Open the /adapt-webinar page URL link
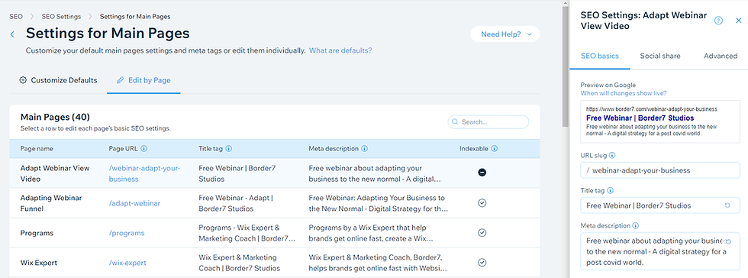 point(134,203)
